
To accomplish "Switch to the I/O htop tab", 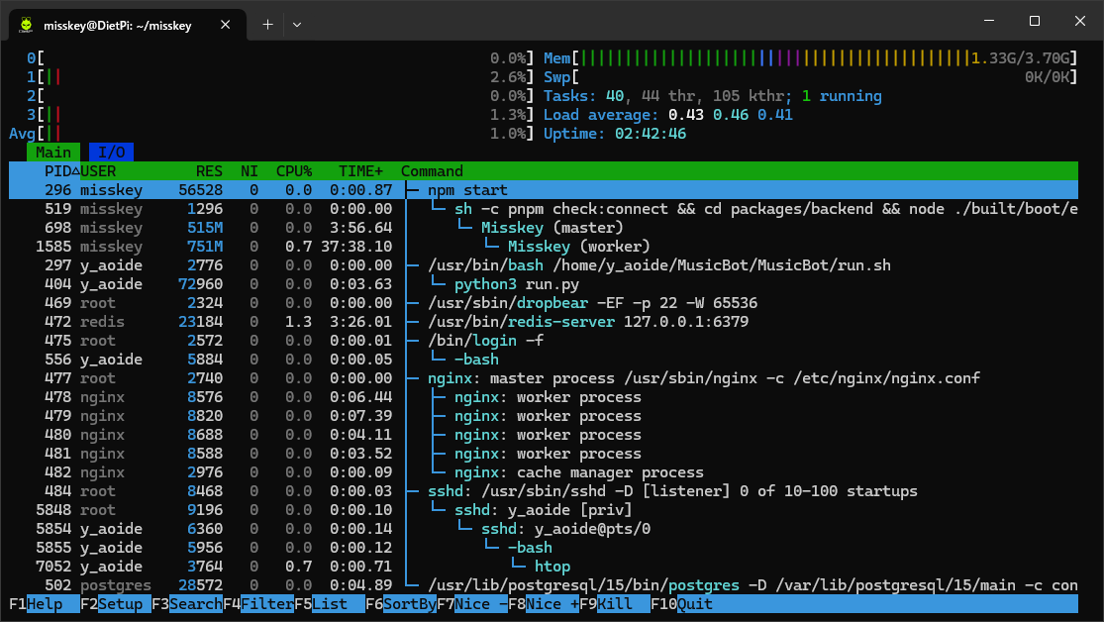I will pyautogui.click(x=111, y=153).
